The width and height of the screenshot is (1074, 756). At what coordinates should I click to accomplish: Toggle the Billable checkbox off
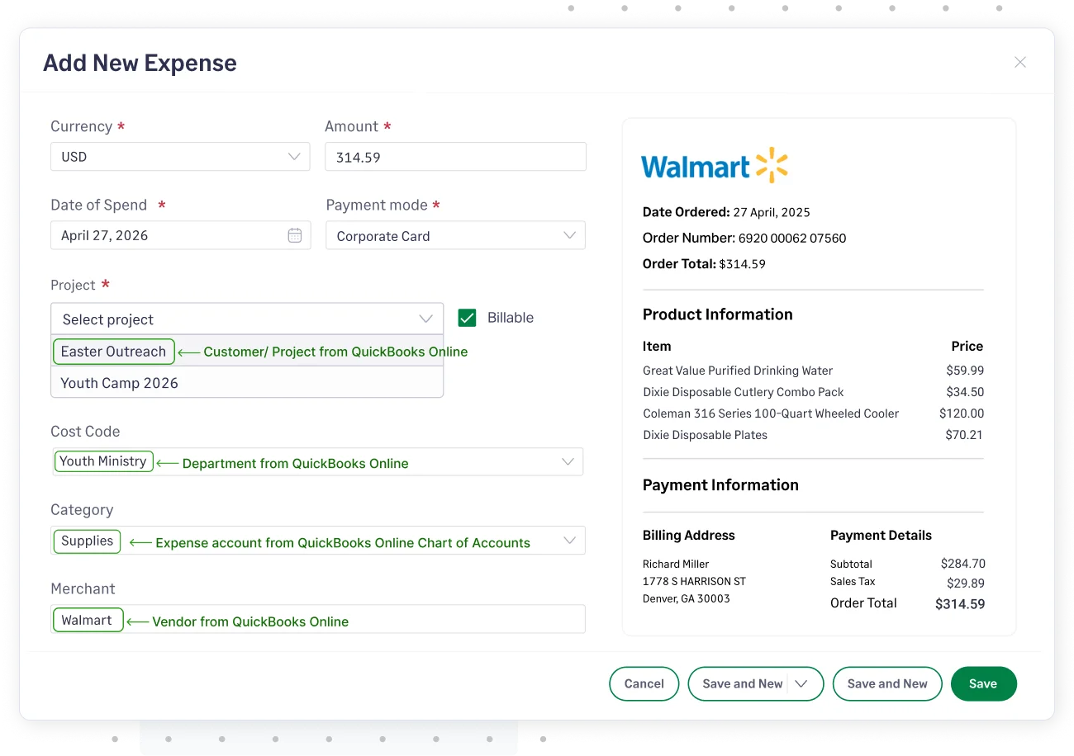pos(467,317)
